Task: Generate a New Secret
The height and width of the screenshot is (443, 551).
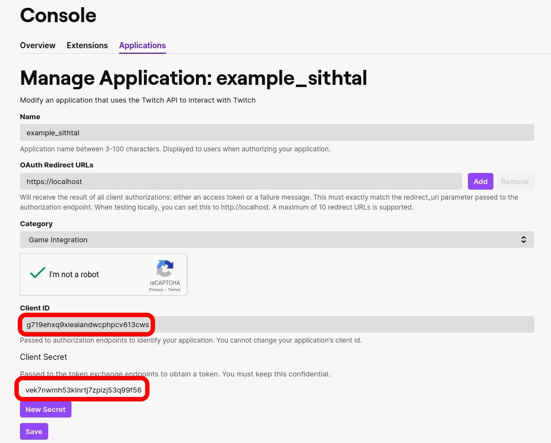Action: tap(45, 409)
